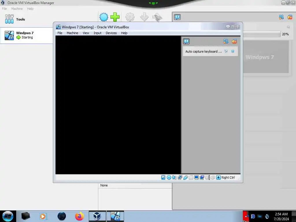296x222 pixels.
Task: Expand the hidden tray icons arrow
Action: point(246,216)
